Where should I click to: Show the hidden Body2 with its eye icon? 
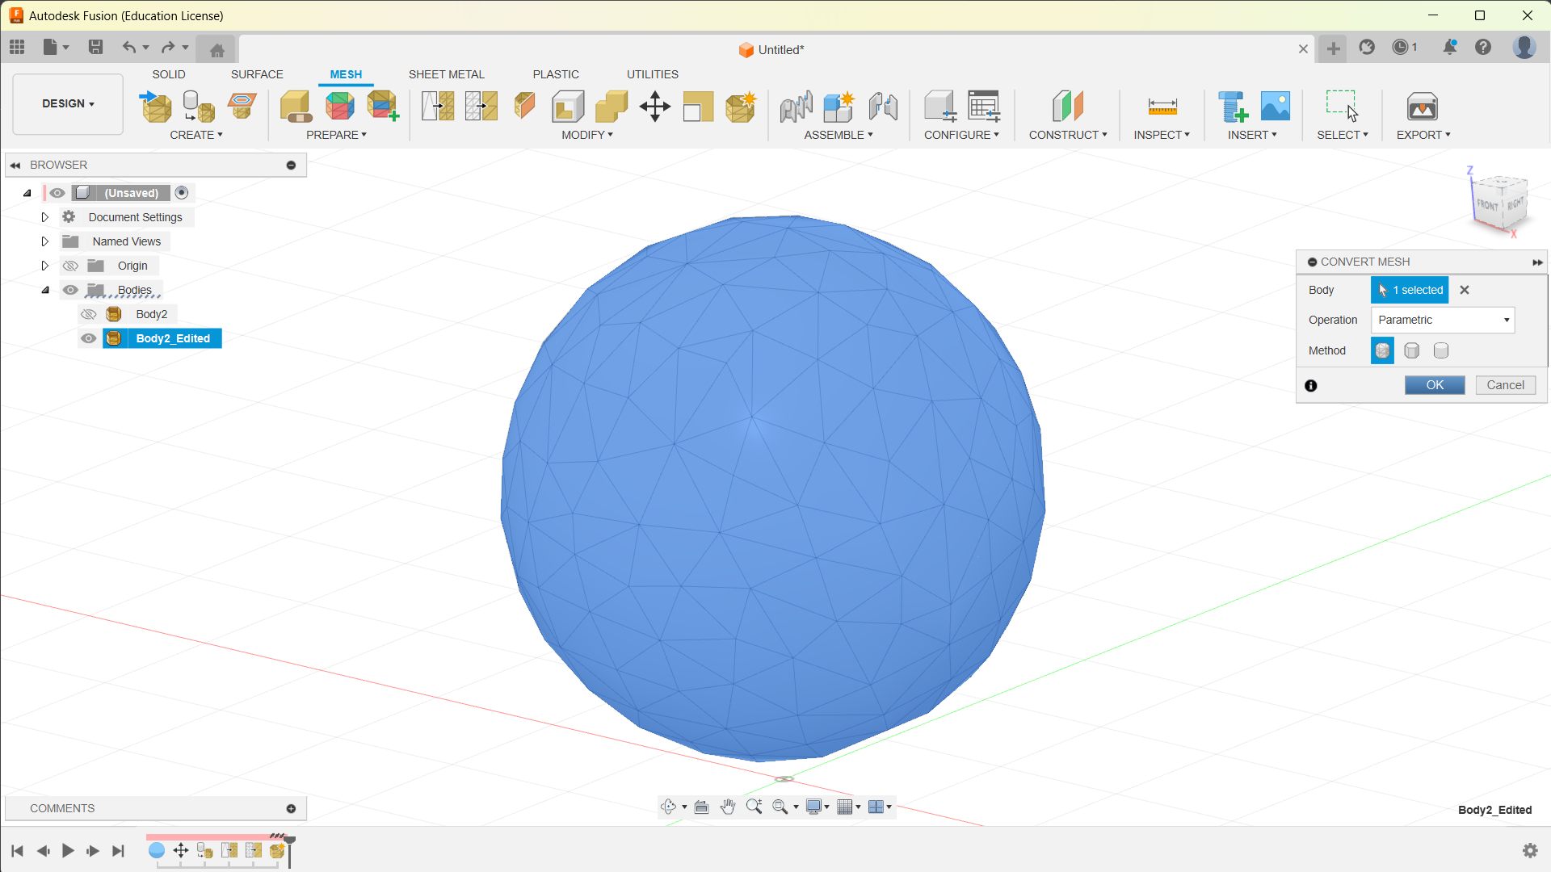(89, 314)
